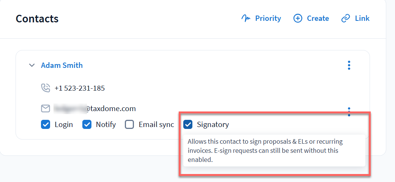Image resolution: width=395 pixels, height=182 pixels.
Task: Disable the Notify checkbox
Action: click(x=87, y=124)
